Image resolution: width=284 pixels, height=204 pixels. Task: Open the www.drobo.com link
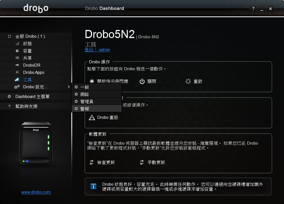pyautogui.click(x=36, y=192)
